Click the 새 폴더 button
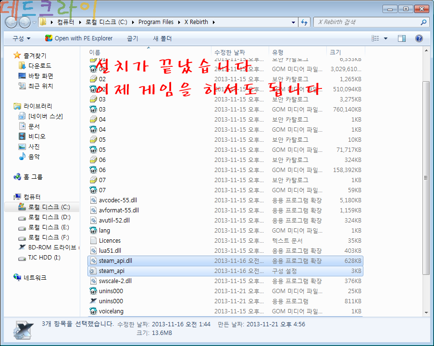434x346 pixels. tap(162, 38)
